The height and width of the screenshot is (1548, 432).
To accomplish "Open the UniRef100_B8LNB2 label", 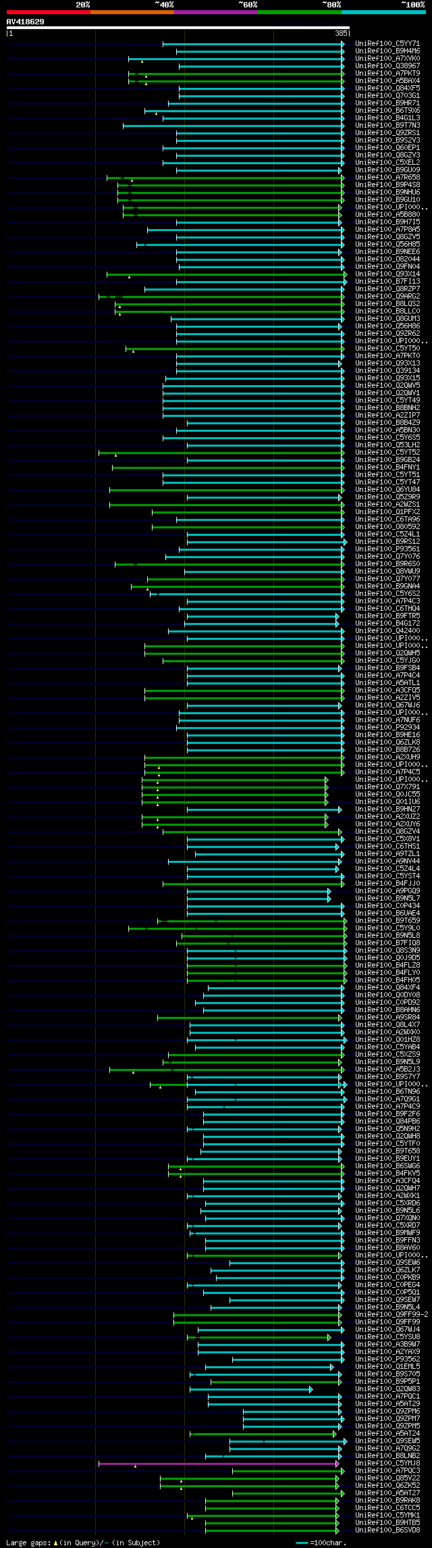I will point(387,1455).
